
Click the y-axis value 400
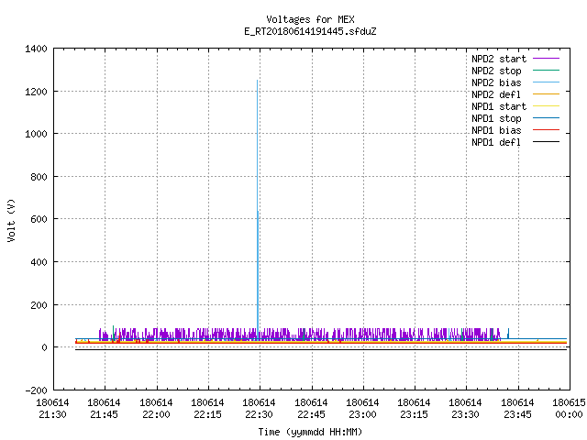click(x=39, y=262)
